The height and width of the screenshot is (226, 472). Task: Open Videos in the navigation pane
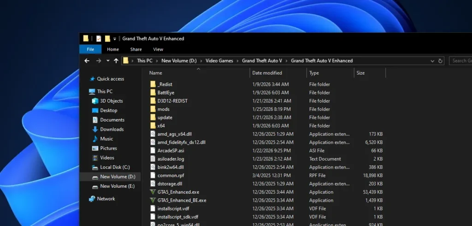point(107,158)
